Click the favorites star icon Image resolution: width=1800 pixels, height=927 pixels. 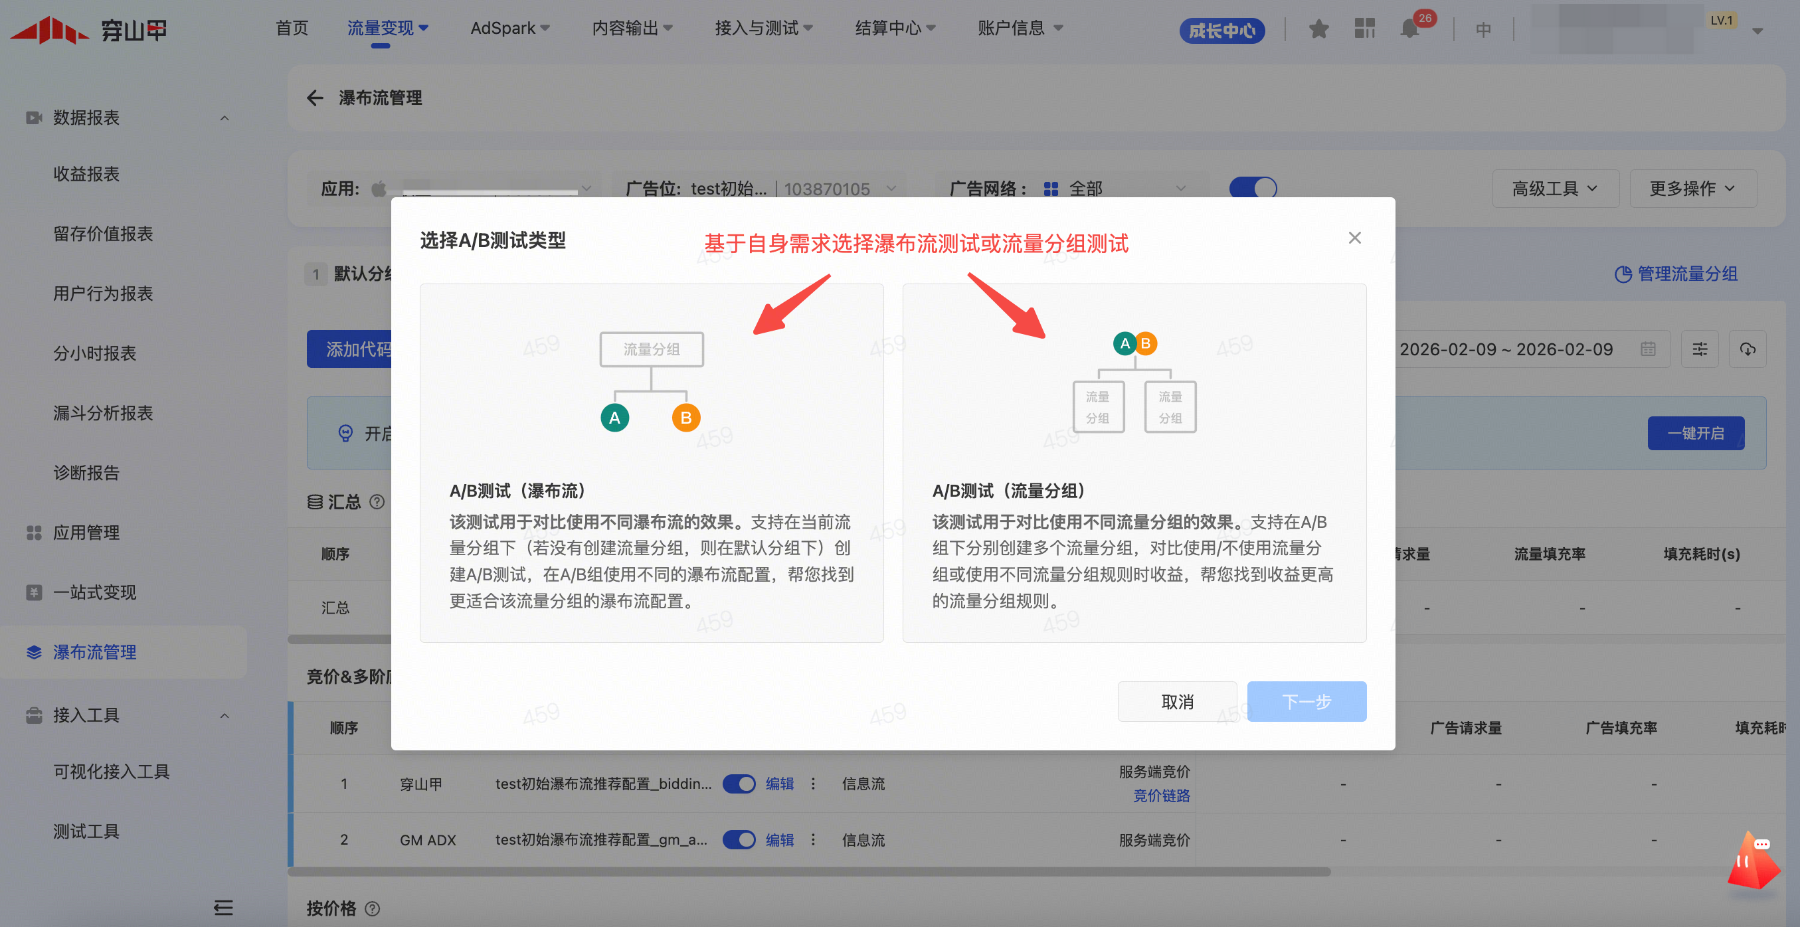pos(1318,29)
